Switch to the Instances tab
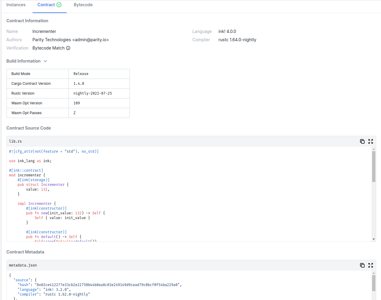The image size is (381, 300). click(x=16, y=5)
